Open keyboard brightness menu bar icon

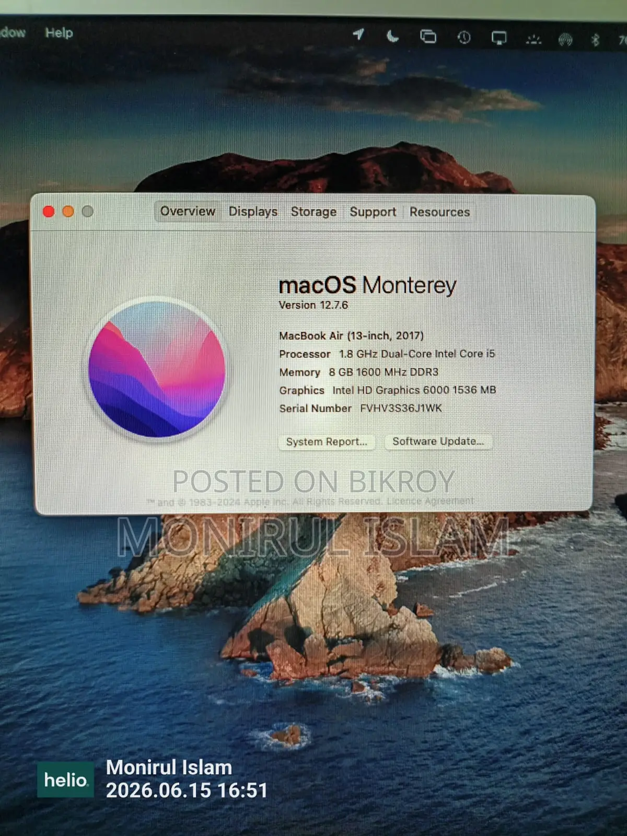pos(533,39)
